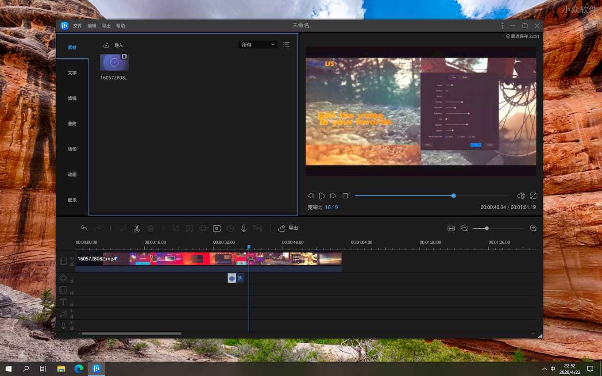Click the video track film icon
Screen dimensions: 602x376
pos(63,261)
